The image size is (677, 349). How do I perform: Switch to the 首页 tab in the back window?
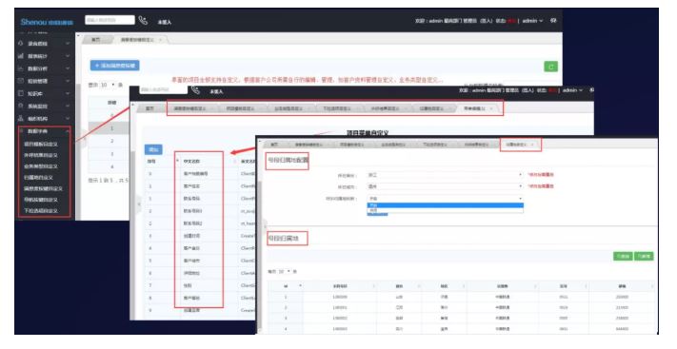coord(96,40)
